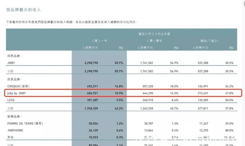
Task: Select the percentage 9.5%
Action: 120,100
